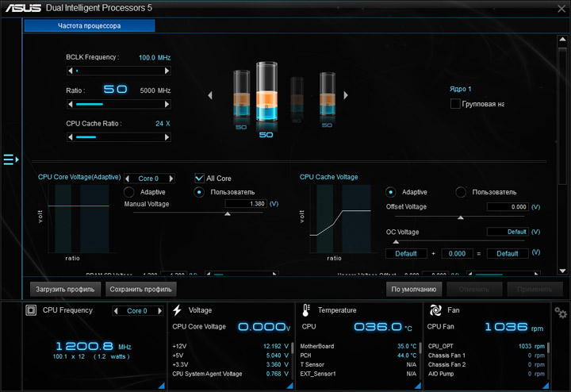The width and height of the screenshot is (571, 392).
Task: Click По умолчанию button
Action: coord(414,290)
